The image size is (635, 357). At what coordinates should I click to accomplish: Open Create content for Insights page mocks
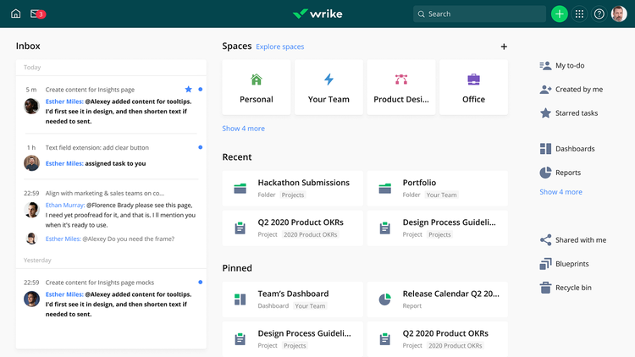tap(100, 283)
